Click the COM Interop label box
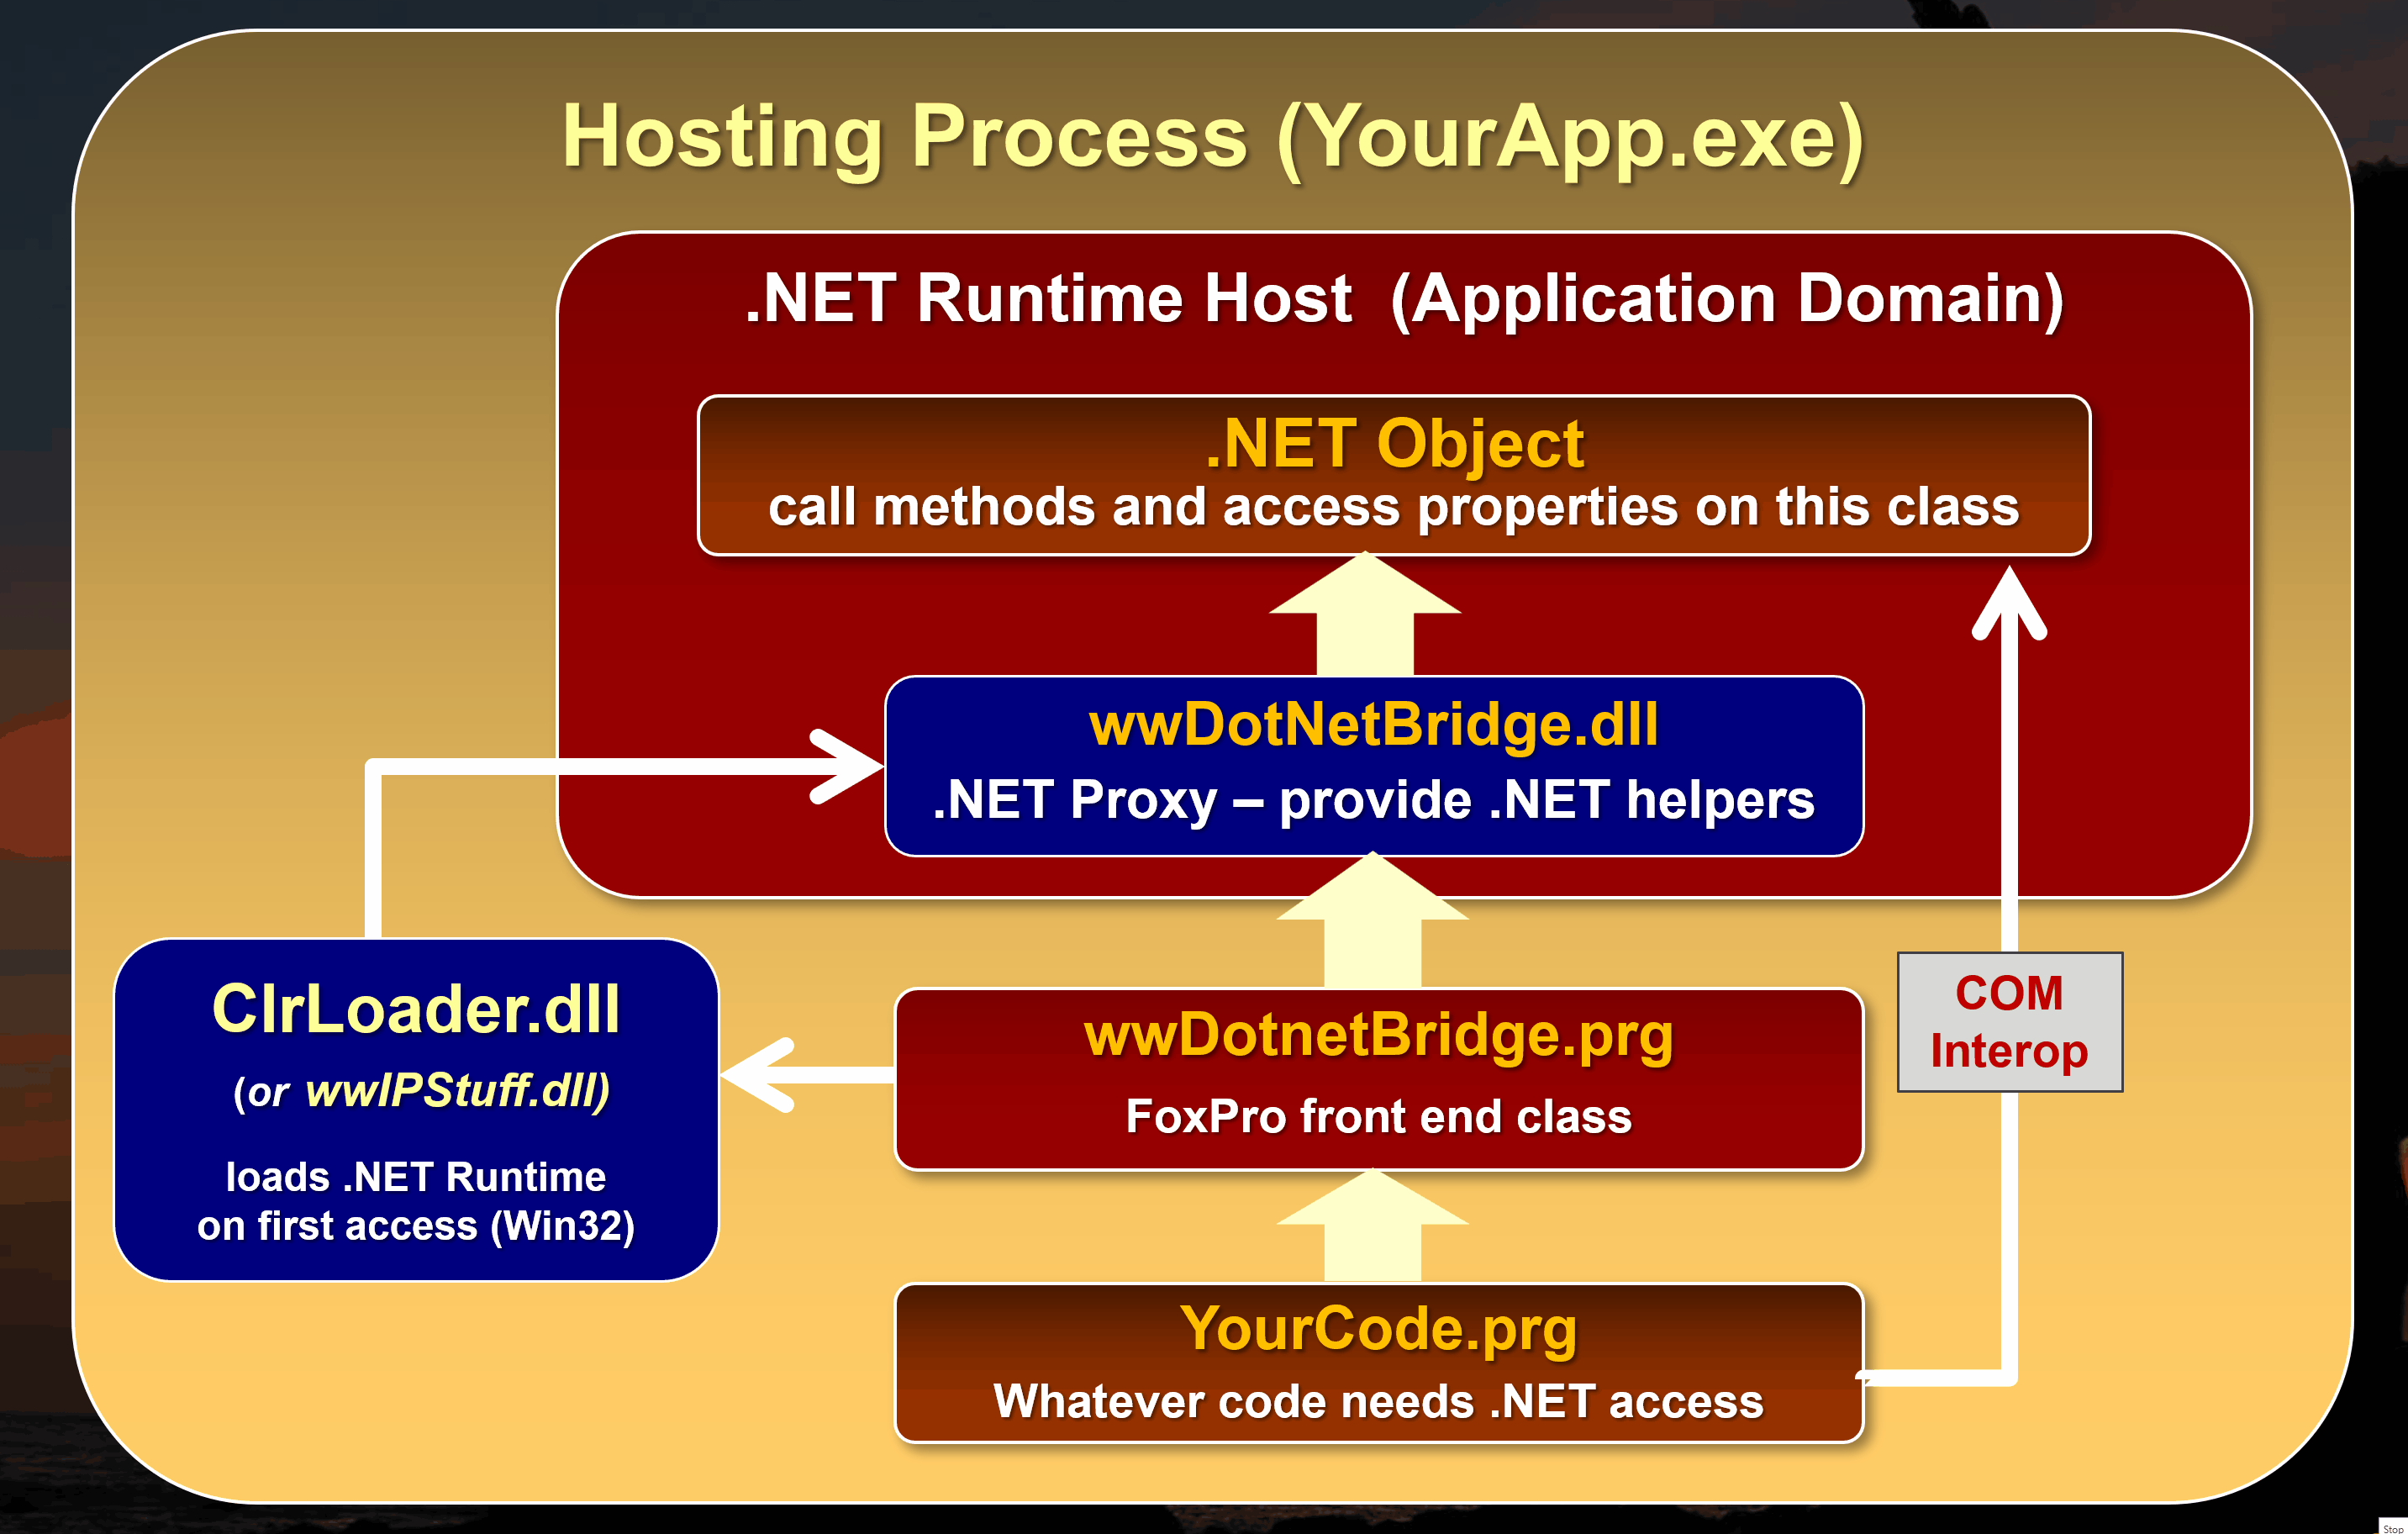This screenshot has width=2408, height=1534. coord(2009,1021)
